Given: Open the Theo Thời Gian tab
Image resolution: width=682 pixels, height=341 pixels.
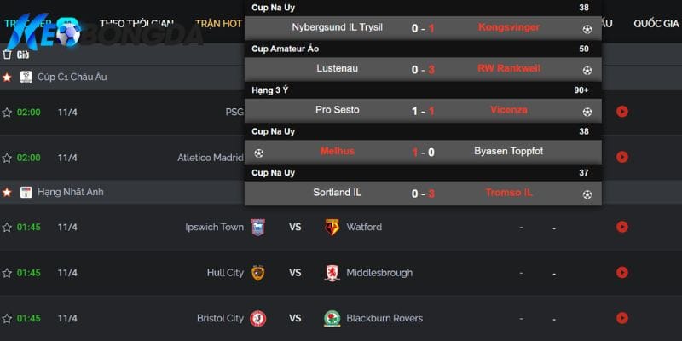Looking at the screenshot, I should pyautogui.click(x=136, y=24).
